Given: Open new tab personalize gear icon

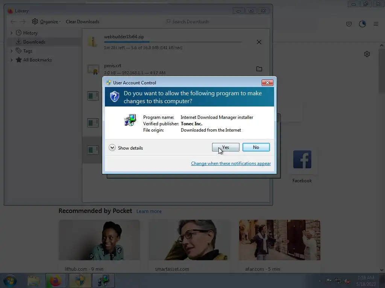Looking at the screenshot, I should [x=367, y=54].
